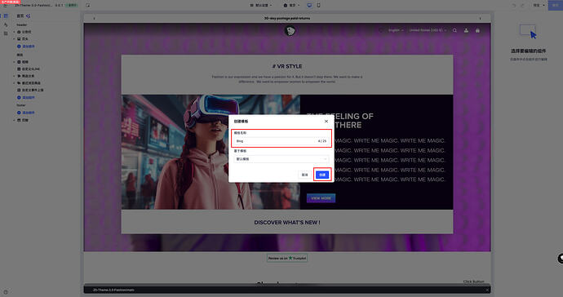
Task: Open the default settings dropdown in top bar
Action: [261, 6]
